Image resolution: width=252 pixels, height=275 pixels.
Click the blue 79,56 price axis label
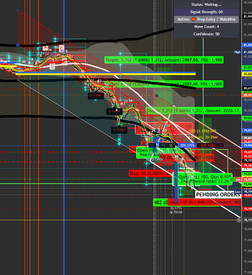pos(247,145)
